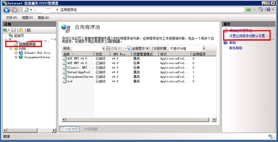
Task: Click the delete connection icon
Action: point(29,30)
